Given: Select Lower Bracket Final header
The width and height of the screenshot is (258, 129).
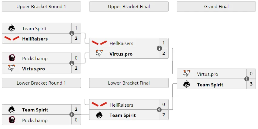Looking at the screenshot, I should click(129, 83).
